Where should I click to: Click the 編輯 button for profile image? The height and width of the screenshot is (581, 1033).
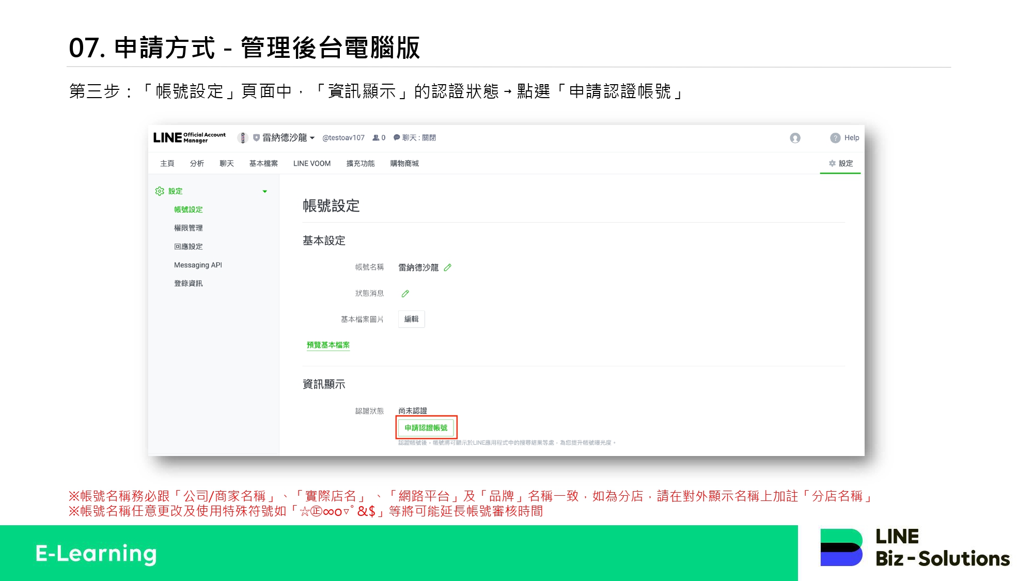pyautogui.click(x=411, y=319)
